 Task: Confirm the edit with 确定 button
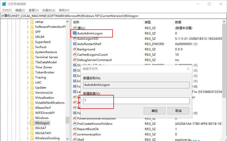[154, 111]
